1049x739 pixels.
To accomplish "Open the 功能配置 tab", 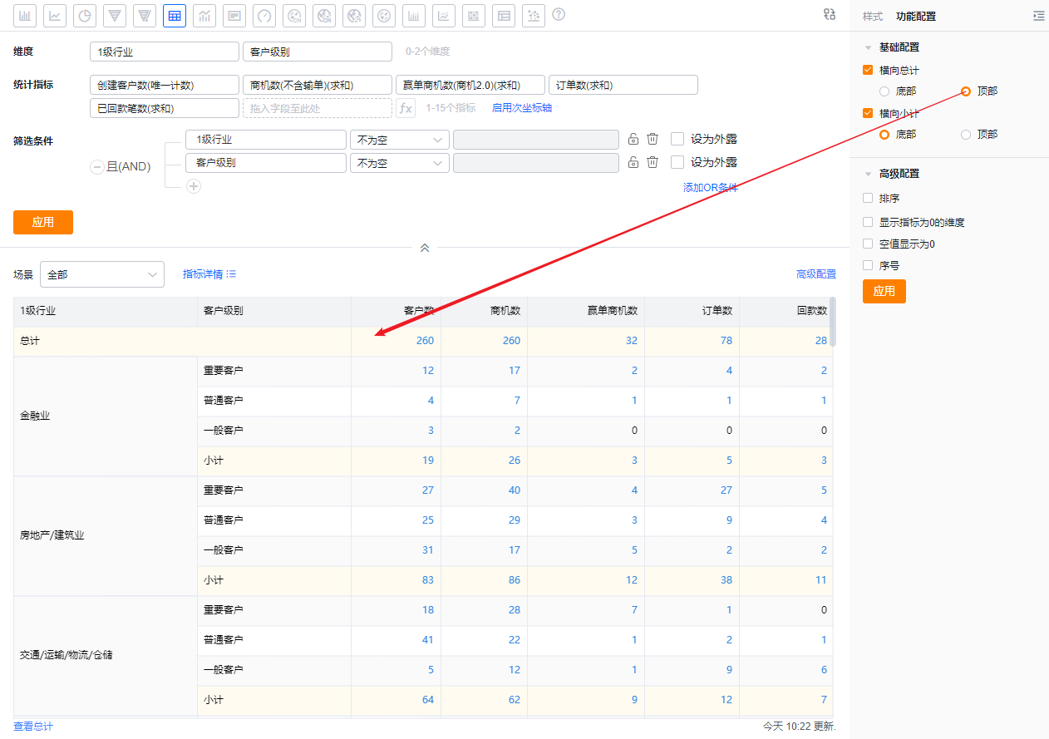I will point(916,17).
